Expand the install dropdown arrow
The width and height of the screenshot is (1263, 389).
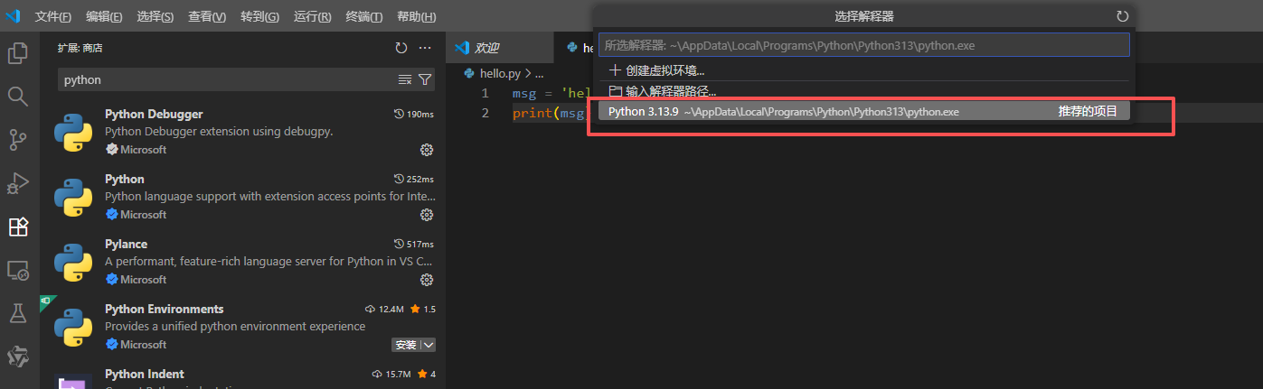coord(429,345)
